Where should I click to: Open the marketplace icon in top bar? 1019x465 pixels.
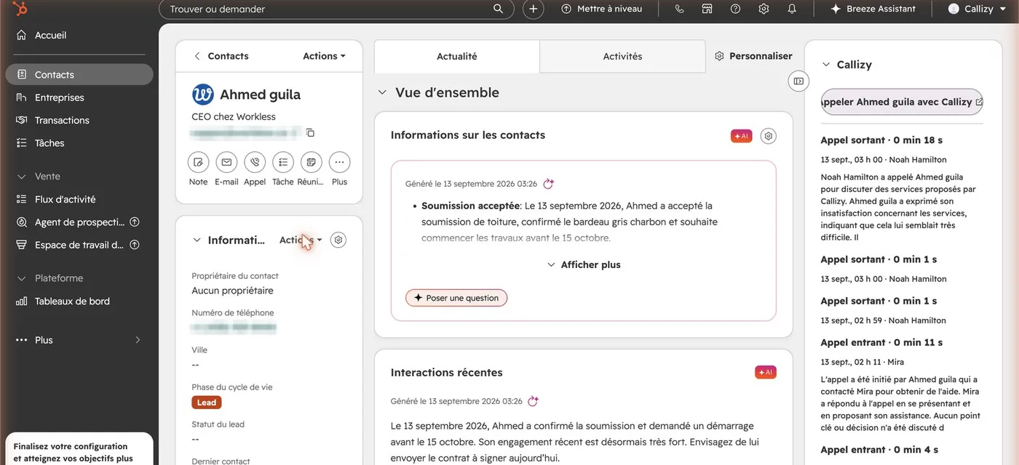point(707,9)
